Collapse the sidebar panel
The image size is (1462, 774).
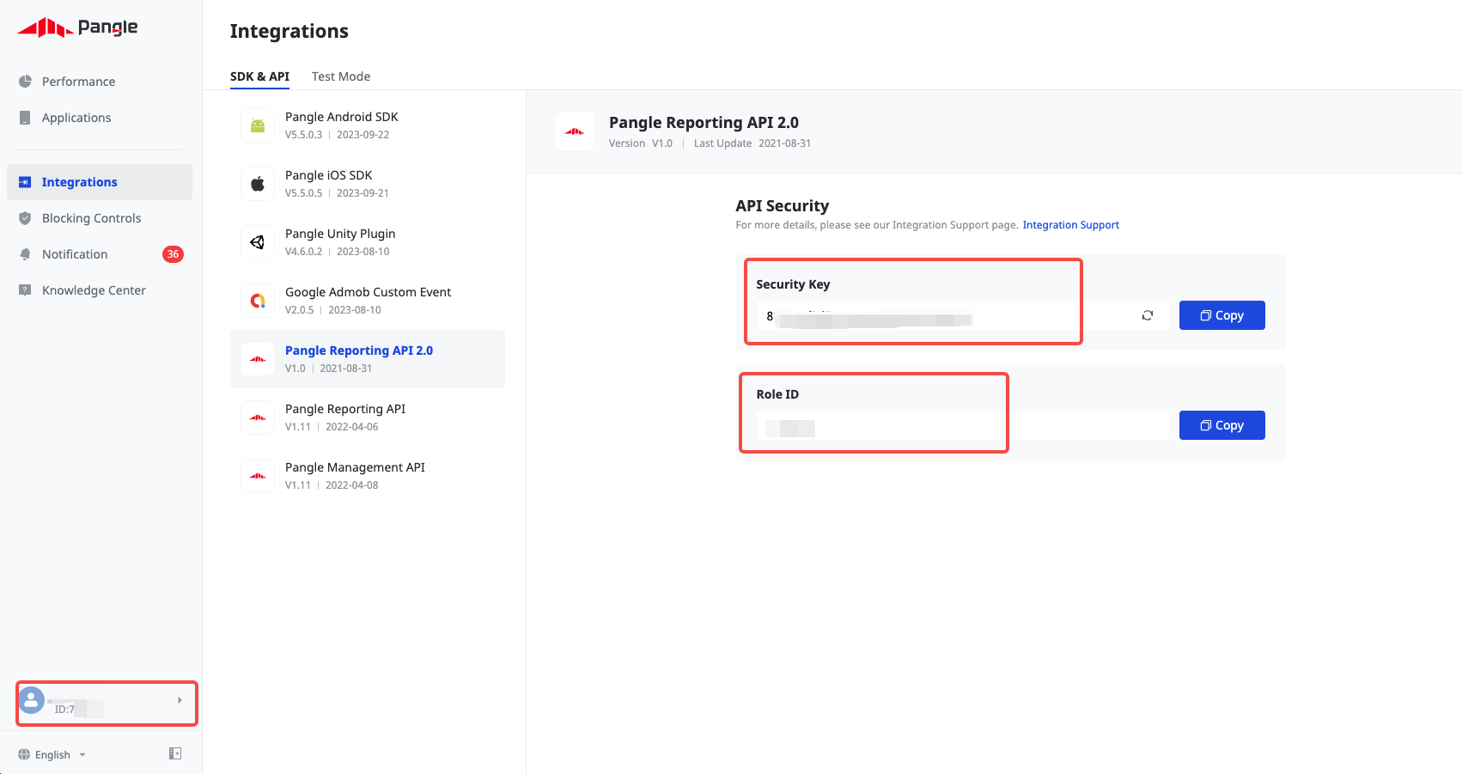[x=175, y=753]
